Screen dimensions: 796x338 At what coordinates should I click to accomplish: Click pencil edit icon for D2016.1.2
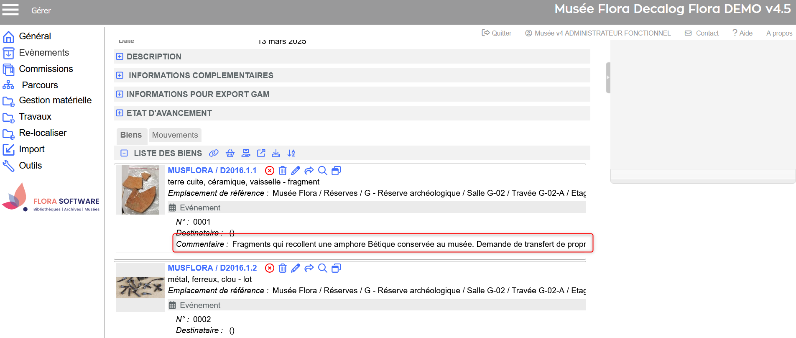coord(296,268)
